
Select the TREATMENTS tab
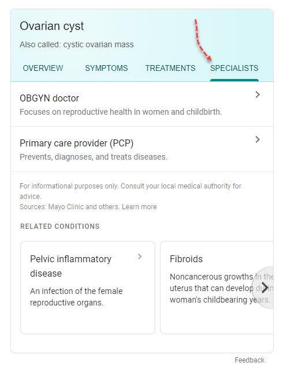tap(170, 68)
